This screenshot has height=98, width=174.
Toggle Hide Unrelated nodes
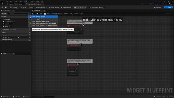[x=40, y=7]
